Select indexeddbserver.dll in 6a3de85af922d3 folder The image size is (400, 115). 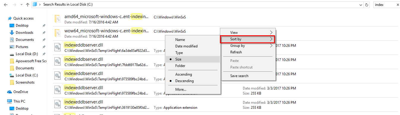pyautogui.click(x=84, y=45)
